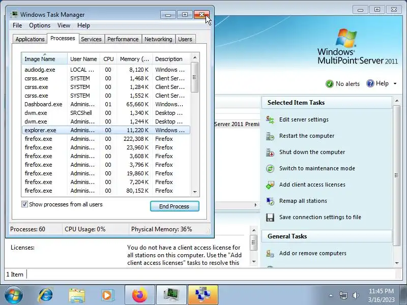This screenshot has width=407, height=305.
Task: Sort by CPU column header
Action: tap(108, 59)
